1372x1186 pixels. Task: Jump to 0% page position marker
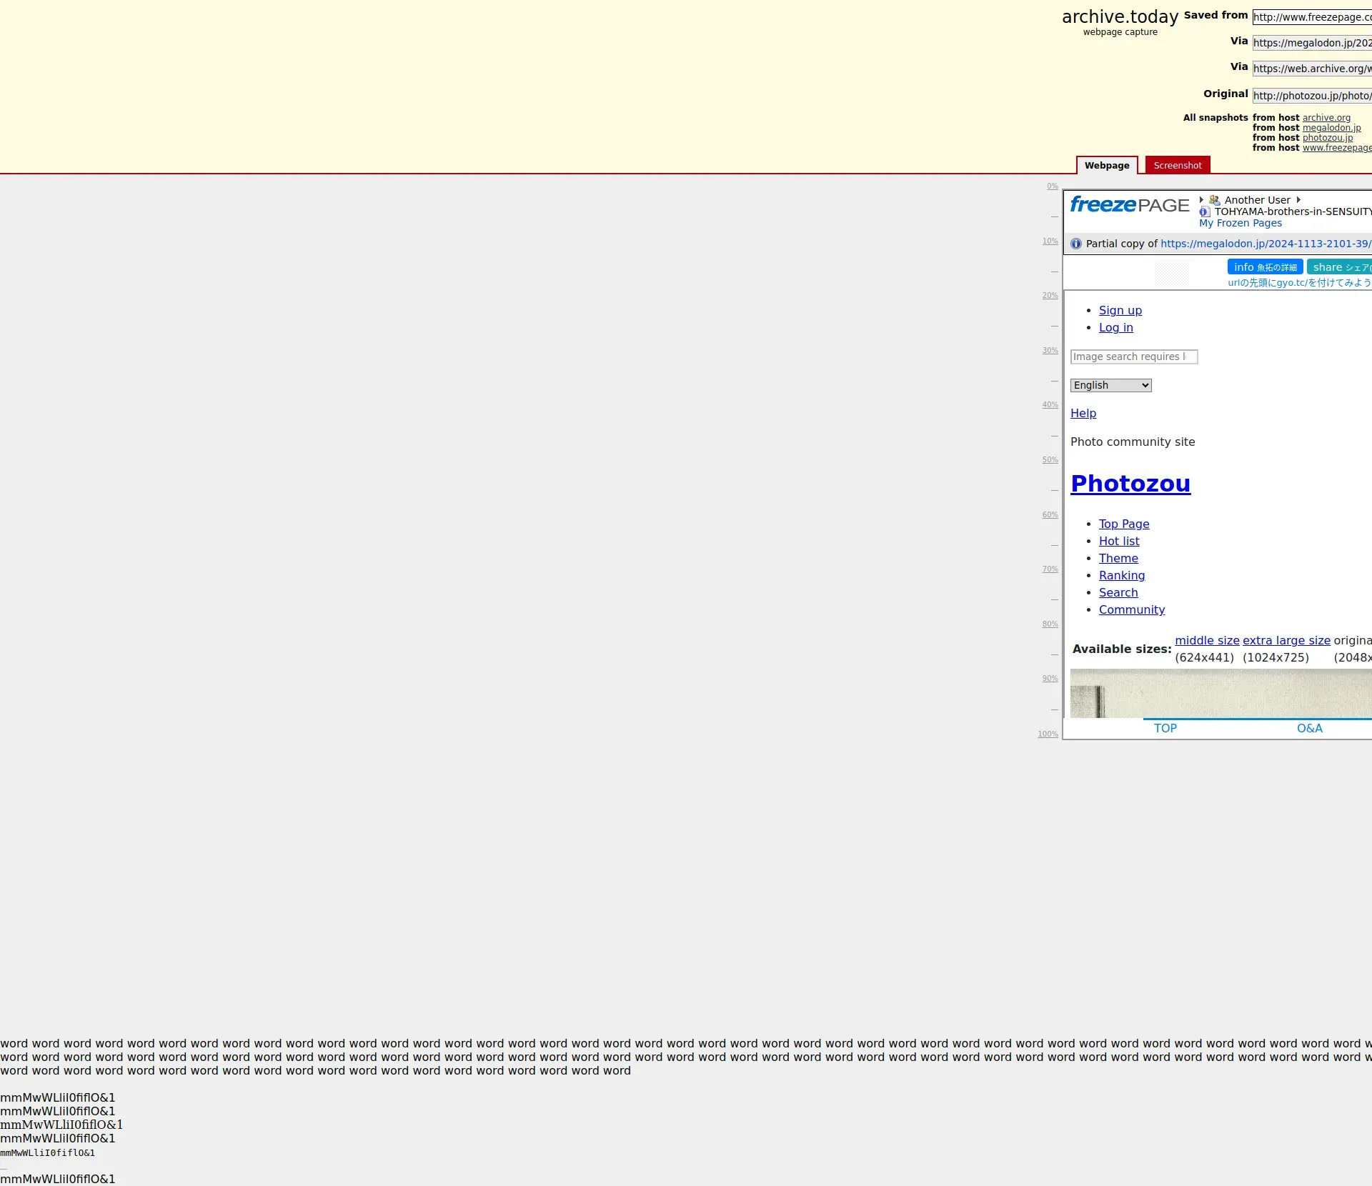pyautogui.click(x=1053, y=186)
